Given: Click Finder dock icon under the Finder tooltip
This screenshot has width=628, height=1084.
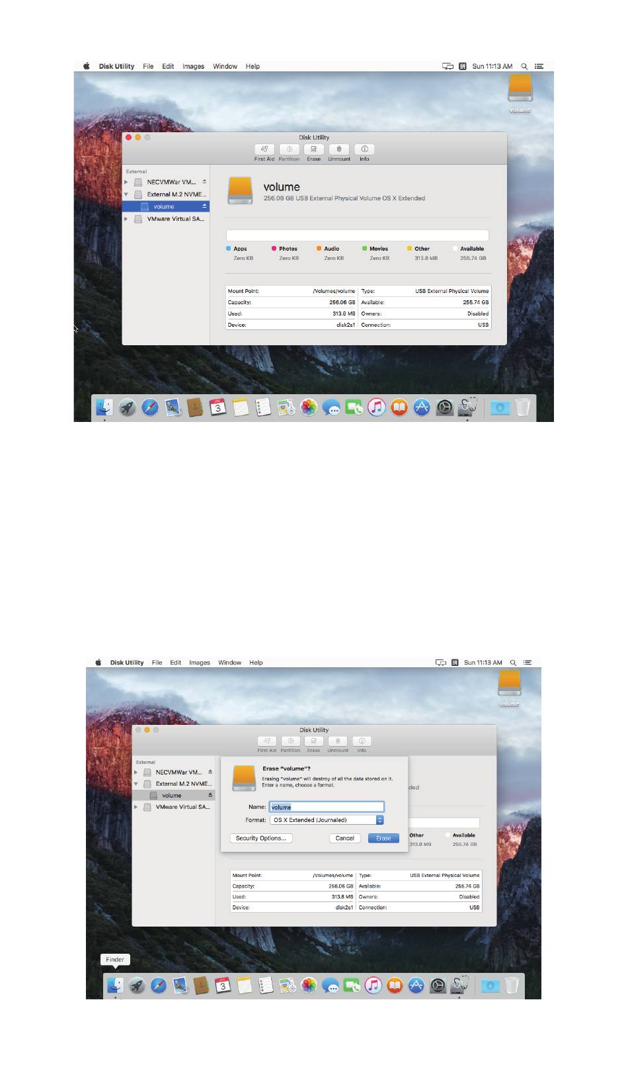Looking at the screenshot, I should click(115, 985).
